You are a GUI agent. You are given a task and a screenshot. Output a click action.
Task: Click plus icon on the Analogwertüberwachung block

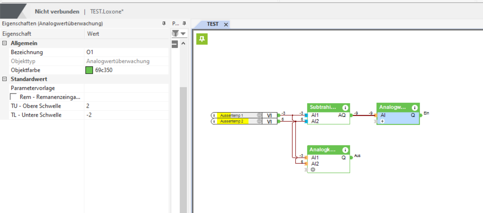(x=382, y=121)
